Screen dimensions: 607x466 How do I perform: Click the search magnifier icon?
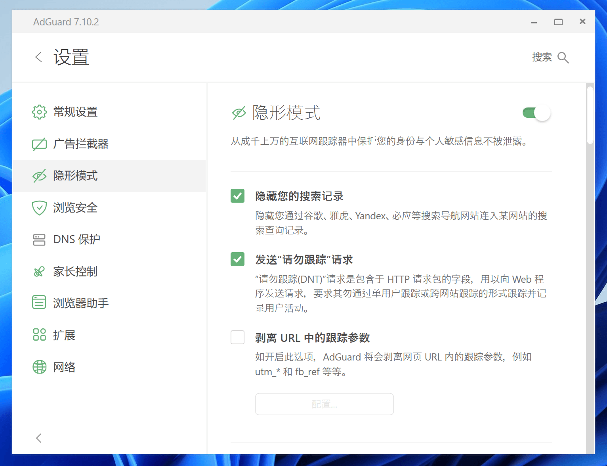coord(563,58)
